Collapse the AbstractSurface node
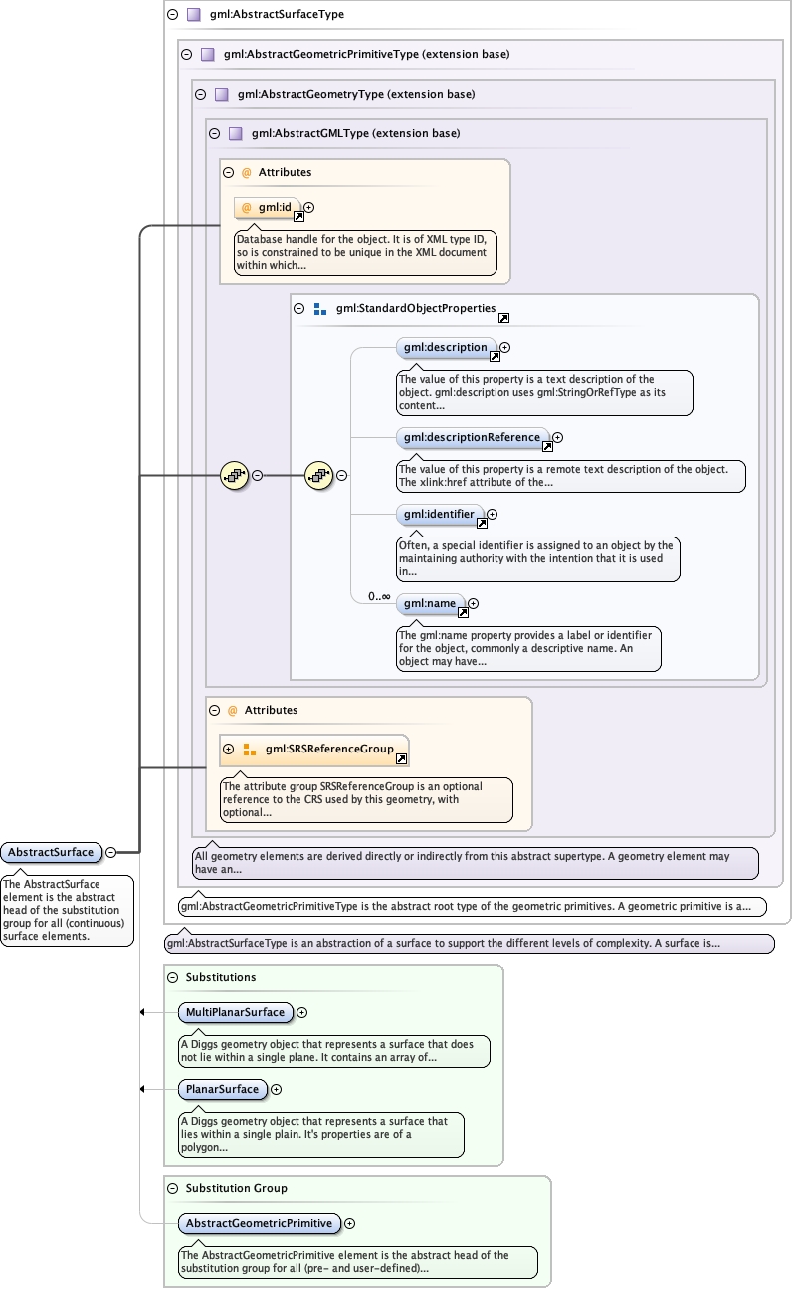The height and width of the screenshot is (1289, 793). 110,852
